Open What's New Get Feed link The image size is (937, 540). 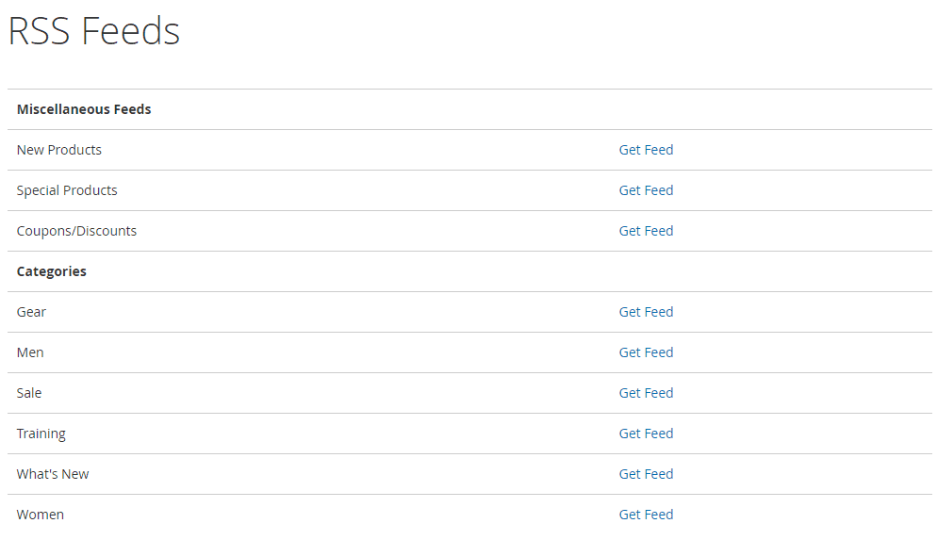tap(646, 475)
